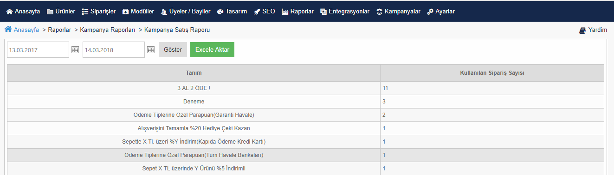Image resolution: width=614 pixels, height=175 pixels.
Task: Open order count 11 for 3 AL 2 ÖDE
Action: pyautogui.click(x=385, y=88)
